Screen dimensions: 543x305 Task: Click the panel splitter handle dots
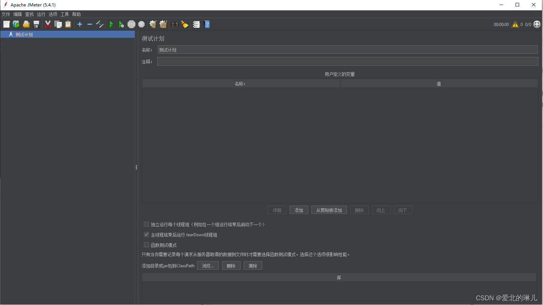coord(136,167)
